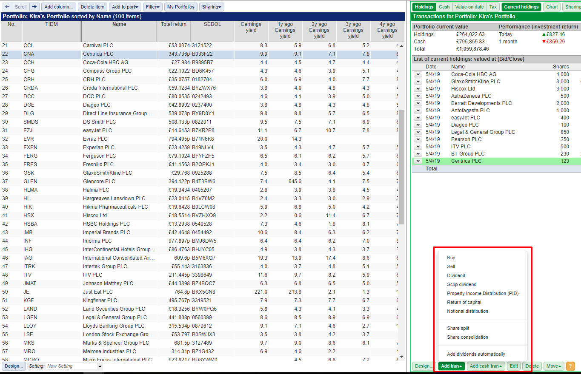Expand row menu for Coca-Cola HBC AG holding
This screenshot has width=581, height=374.
point(418,74)
